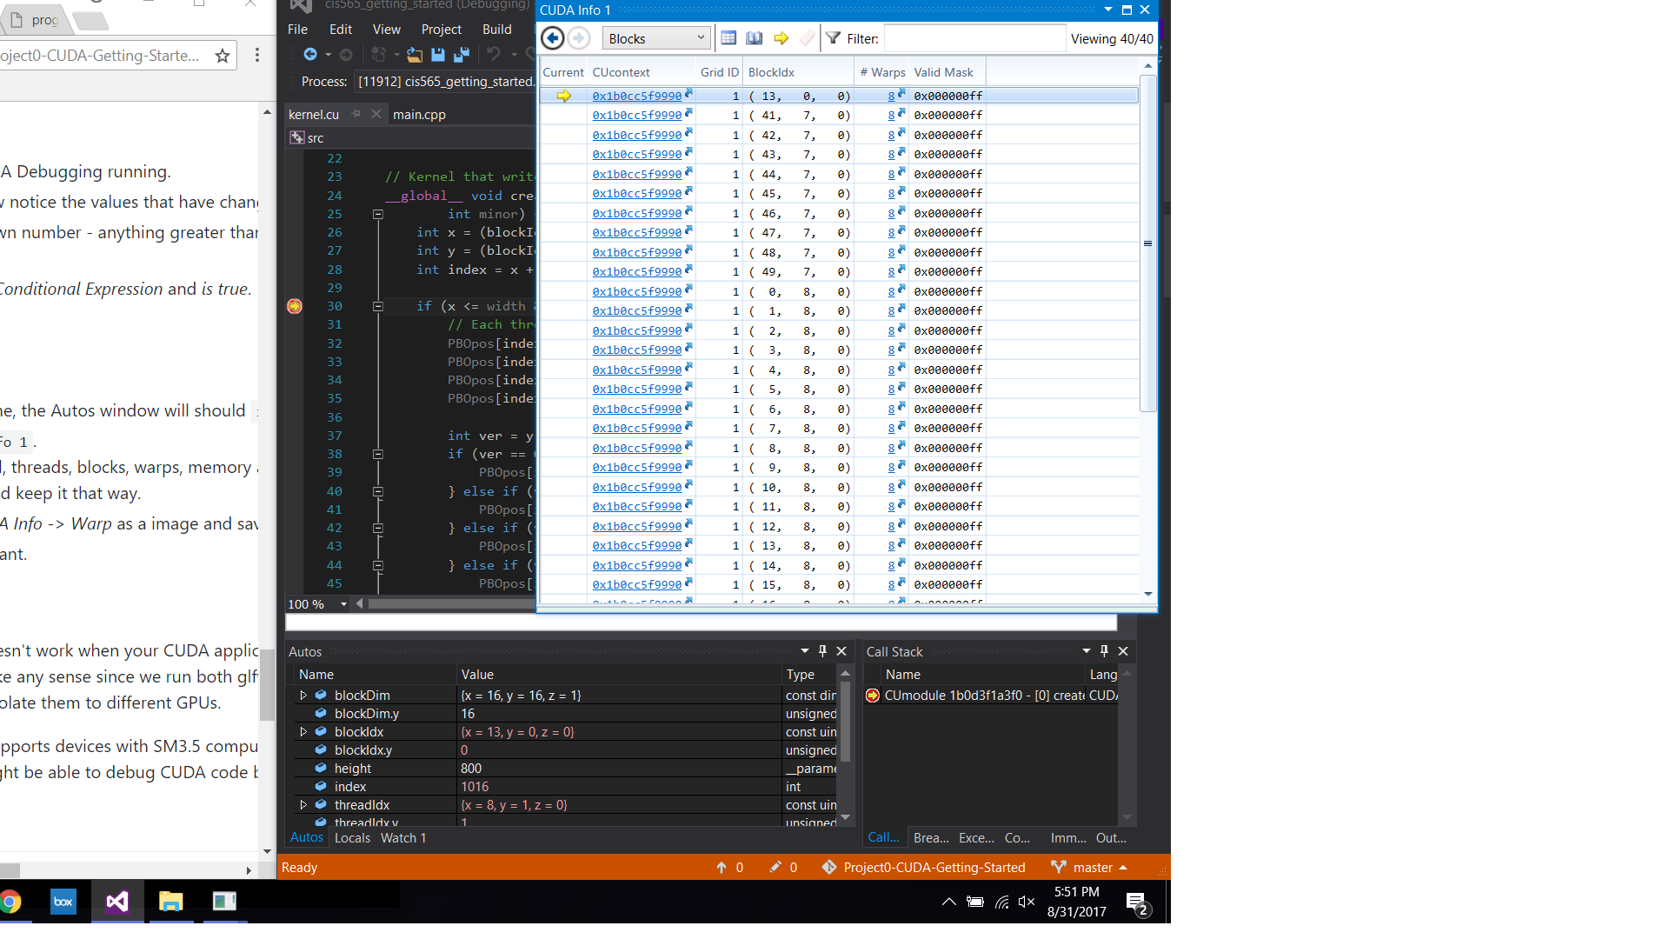Expand the blockDim variable in Autos
The height and width of the screenshot is (939, 1669).
coord(303,695)
